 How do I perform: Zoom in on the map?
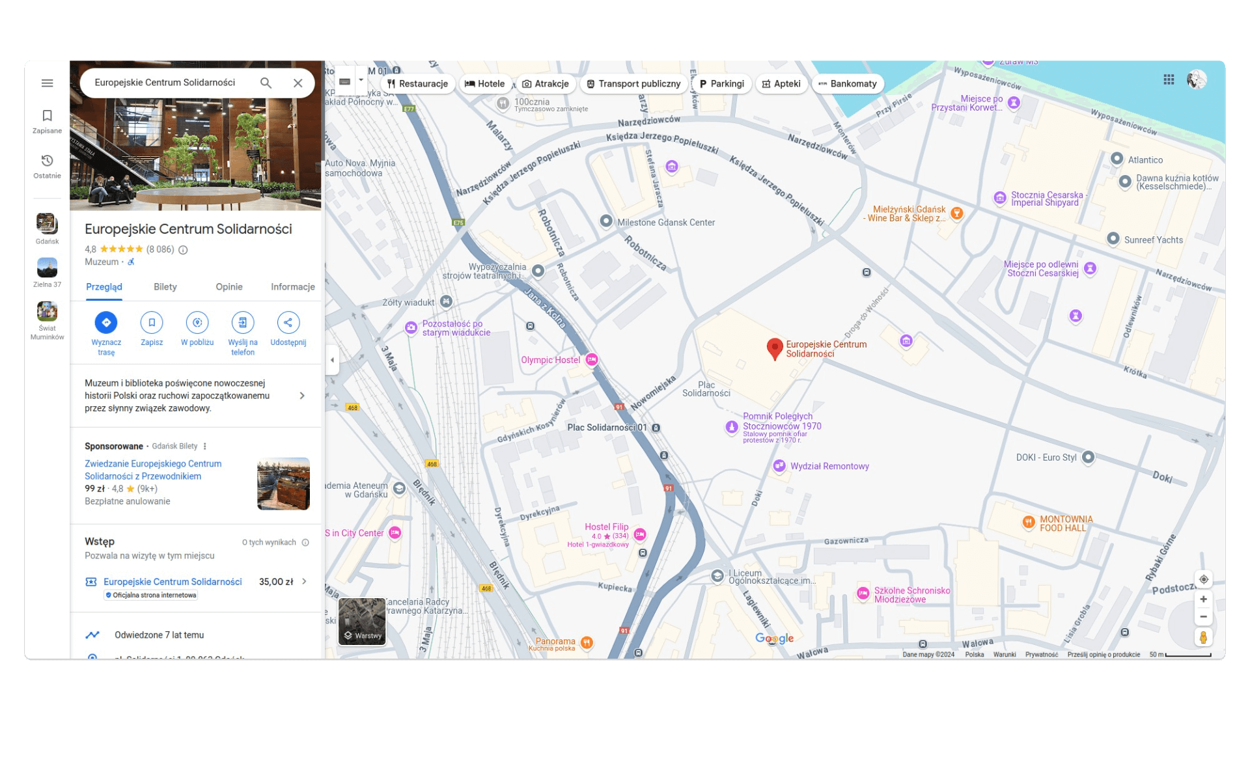tap(1203, 599)
